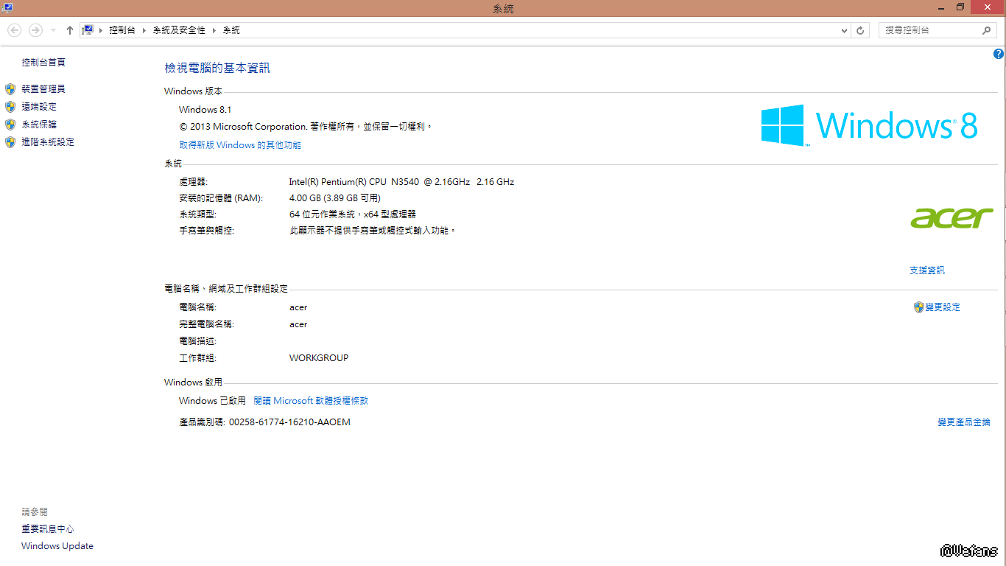Viewport: 1006px width, 566px height.
Task: Open 控制台首頁 in the left pane
Action: (x=43, y=63)
